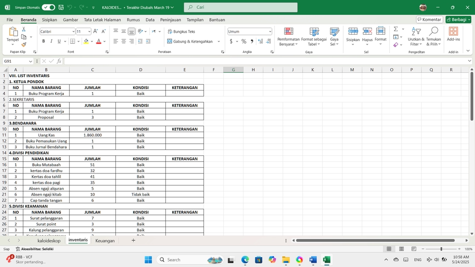Click Aksesibilitas: Selidiki in status bar
This screenshot has width=475, height=267.
[35, 249]
